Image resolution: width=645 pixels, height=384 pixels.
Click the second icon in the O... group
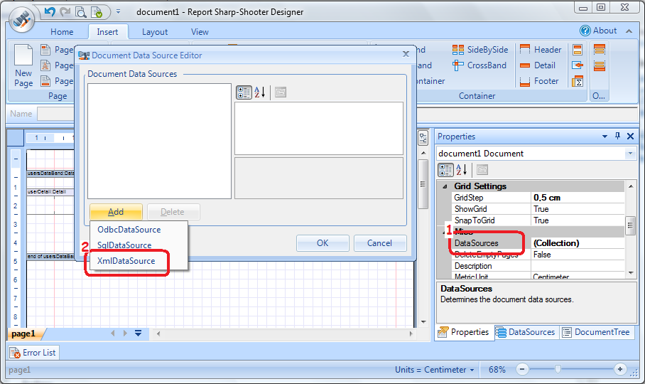click(x=600, y=65)
